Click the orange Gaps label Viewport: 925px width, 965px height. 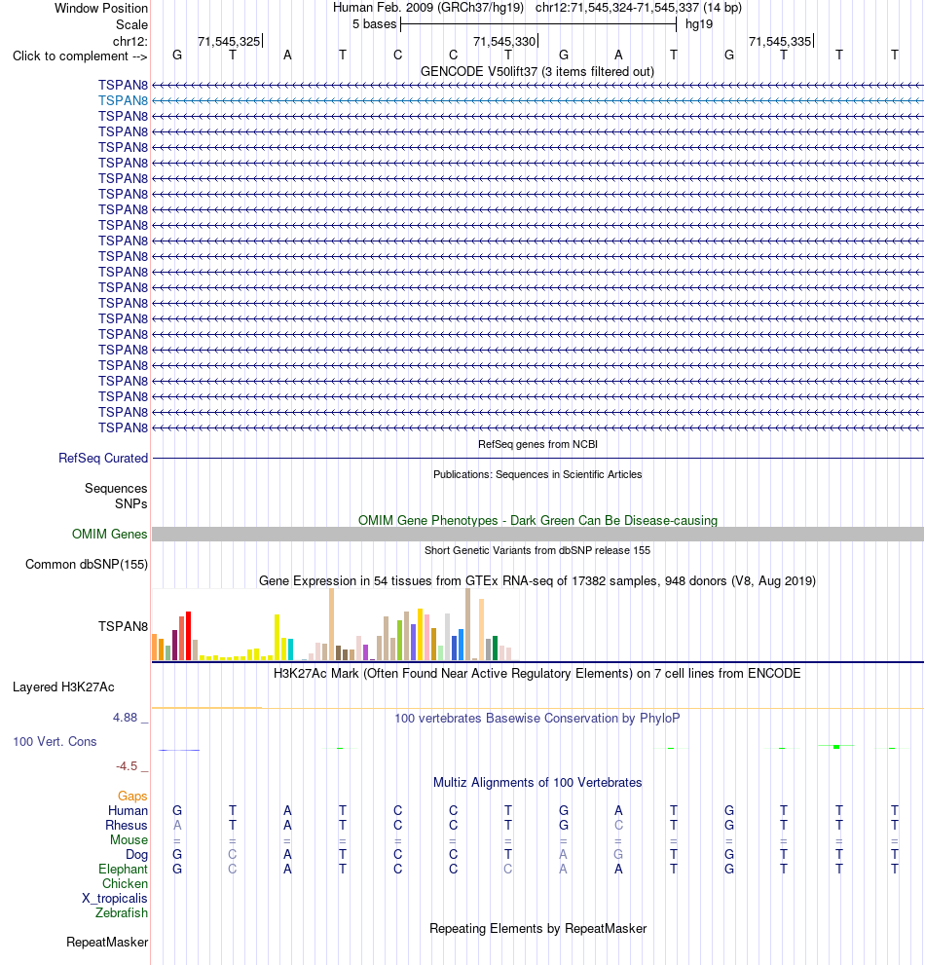(132, 796)
